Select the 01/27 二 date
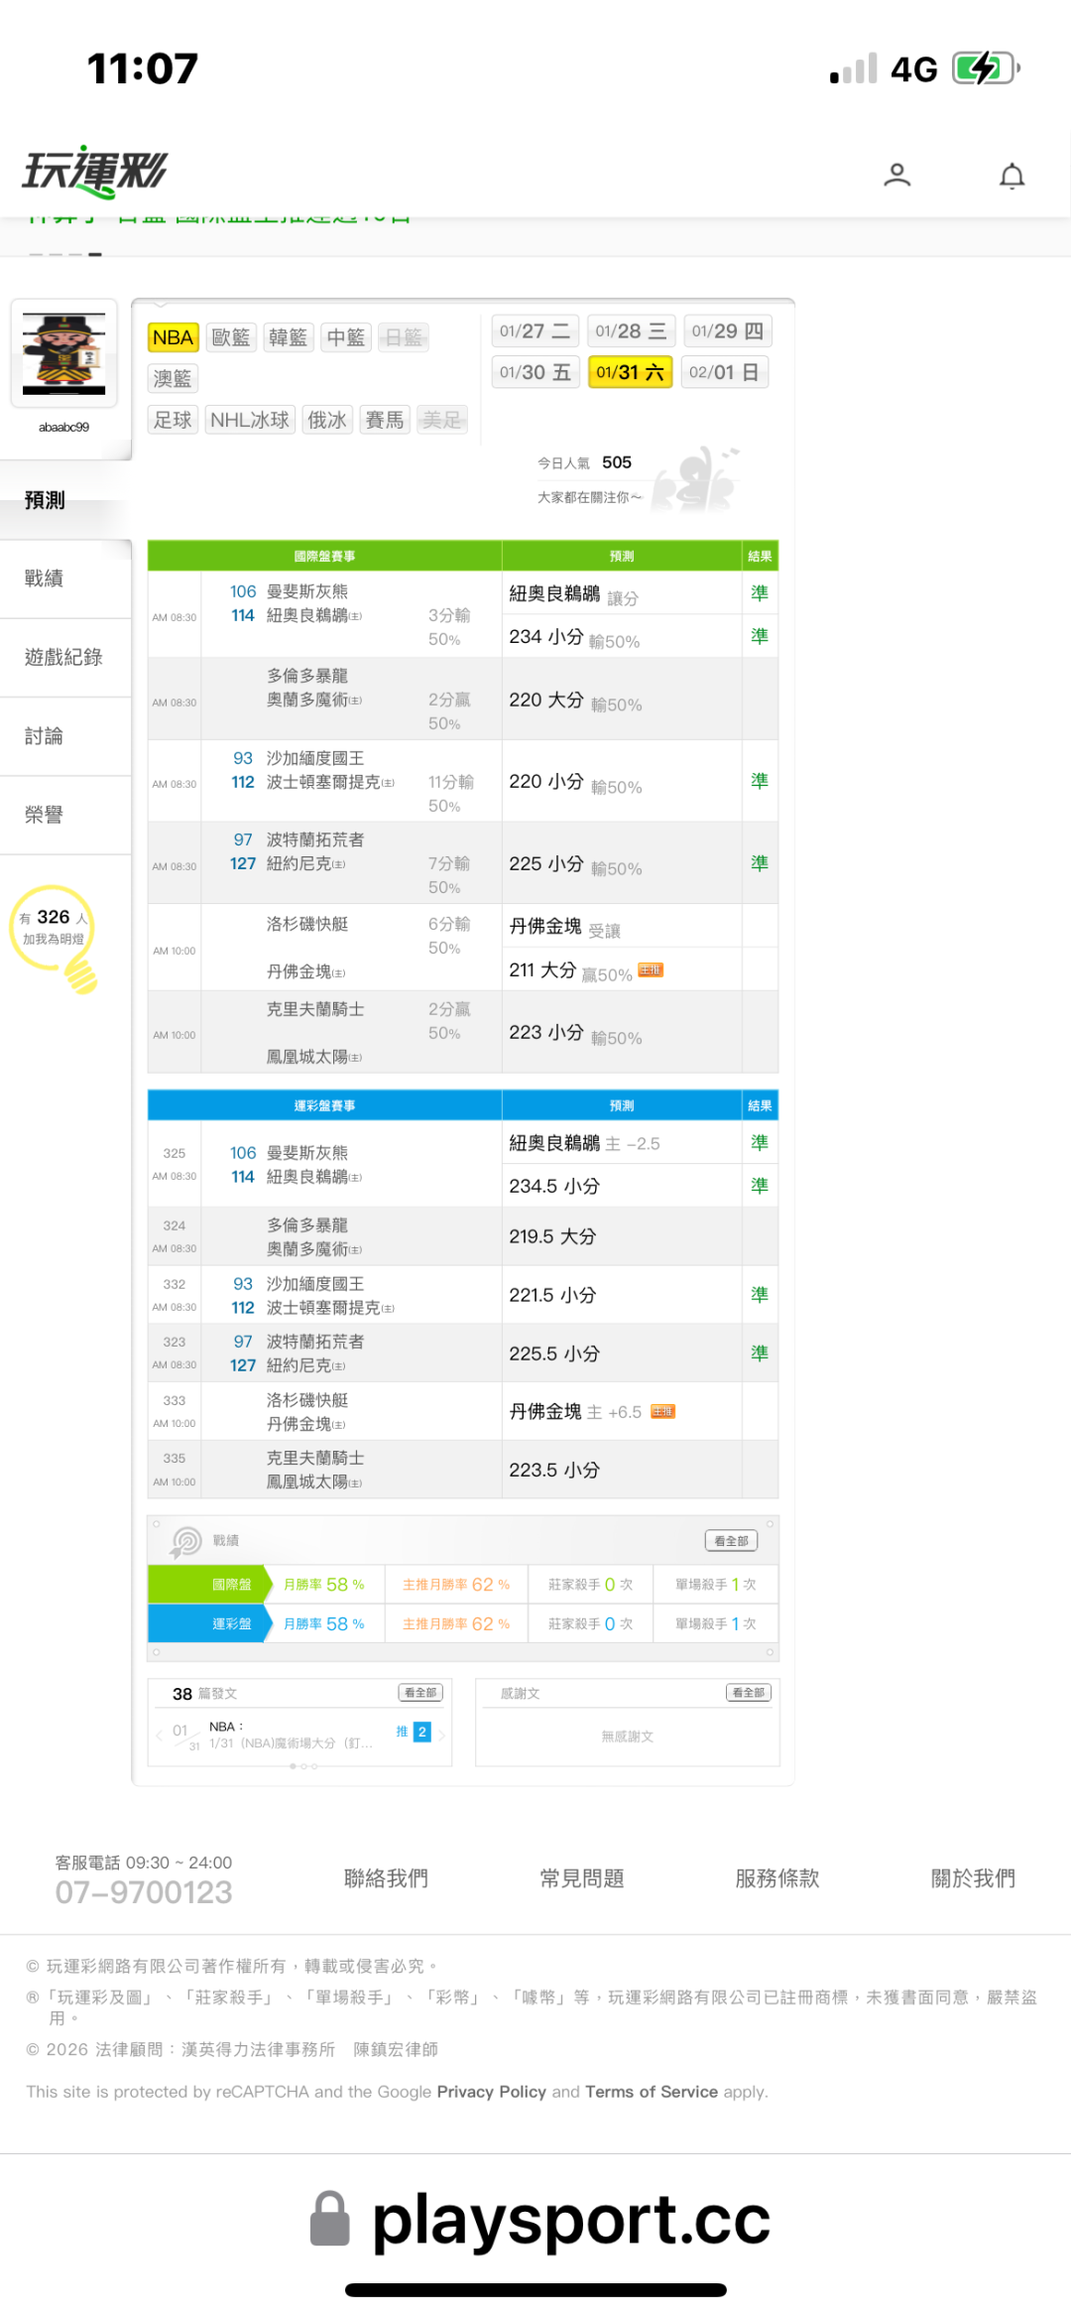The height and width of the screenshot is (2319, 1071). (535, 331)
